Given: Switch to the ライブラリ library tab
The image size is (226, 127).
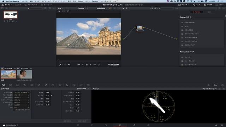Looking at the screenshot, I should pos(197,12).
